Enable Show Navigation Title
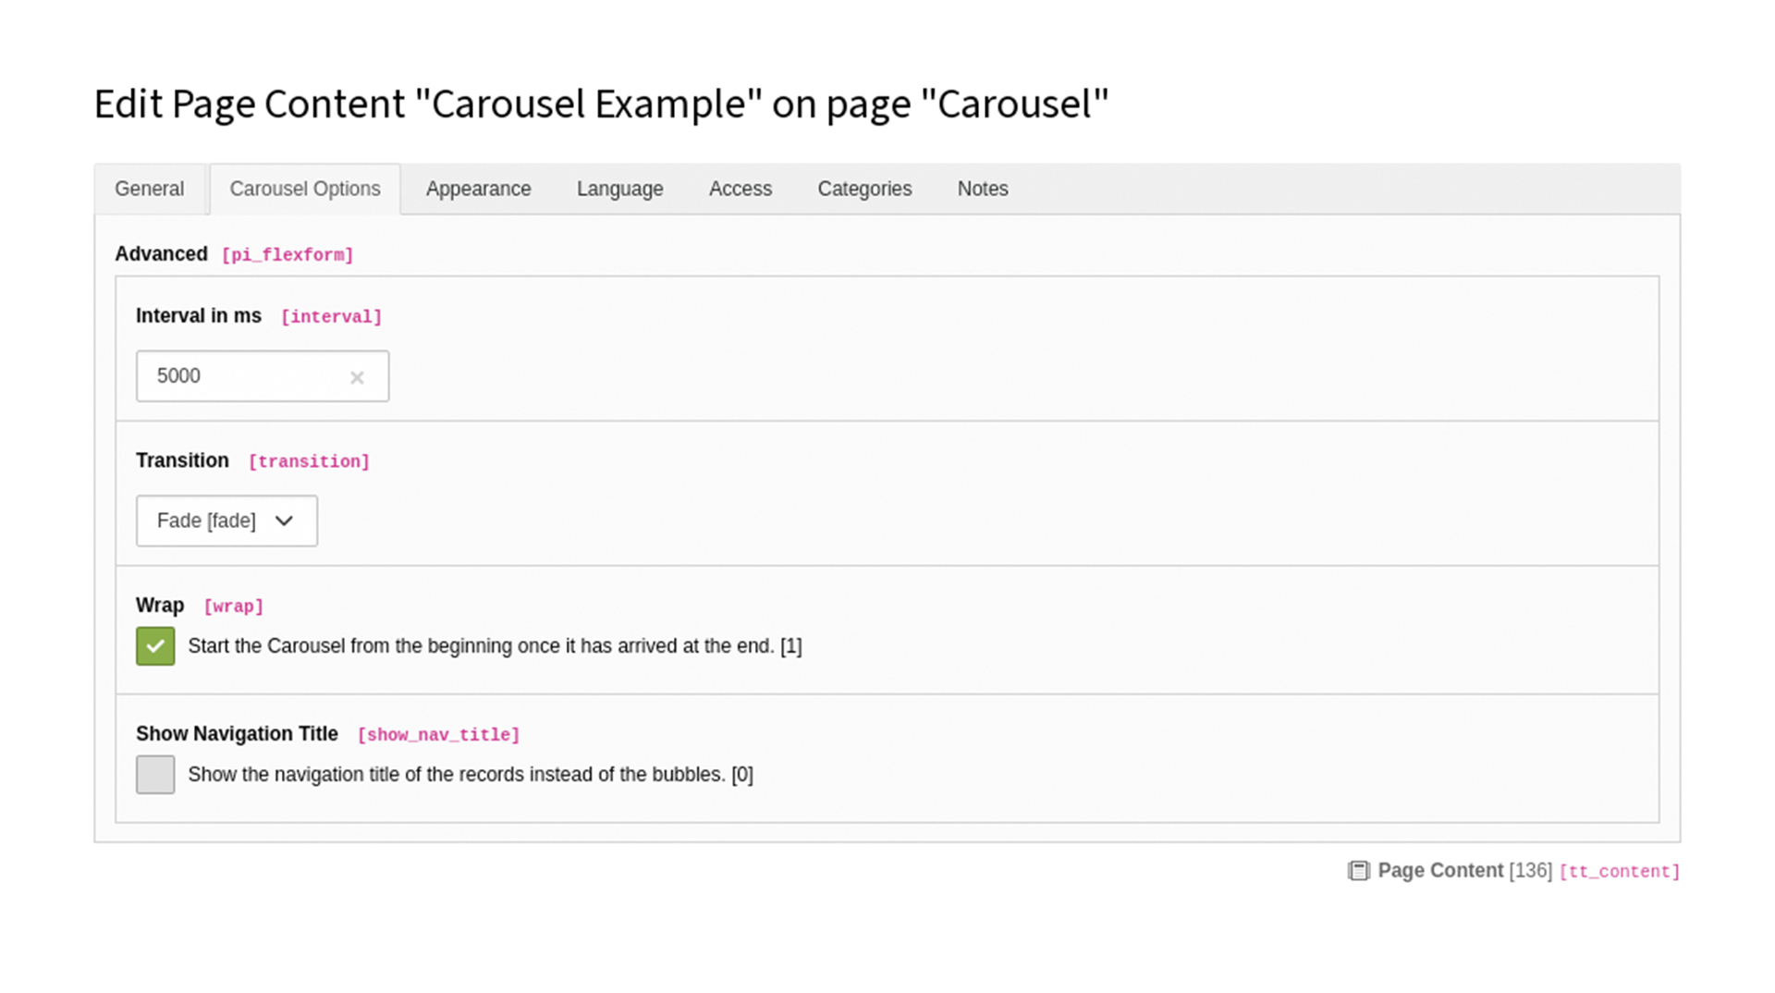 tap(154, 775)
